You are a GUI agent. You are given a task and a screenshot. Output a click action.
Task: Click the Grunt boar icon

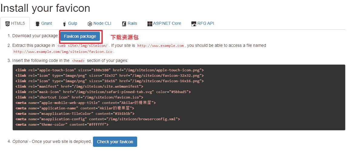(38, 24)
